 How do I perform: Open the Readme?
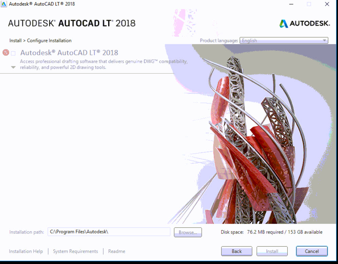[x=117, y=251]
